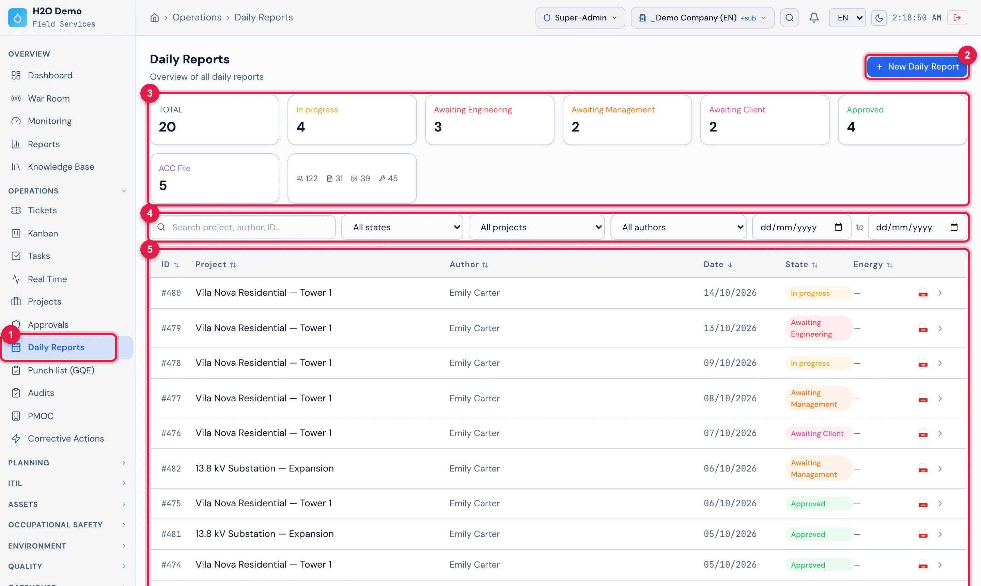The height and width of the screenshot is (586, 981).
Task: Open Corrective Actions in sidebar
Action: 67,439
